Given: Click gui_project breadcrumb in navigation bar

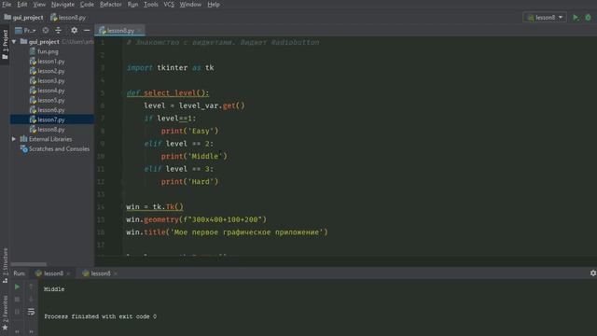Looking at the screenshot, I should [x=23, y=18].
